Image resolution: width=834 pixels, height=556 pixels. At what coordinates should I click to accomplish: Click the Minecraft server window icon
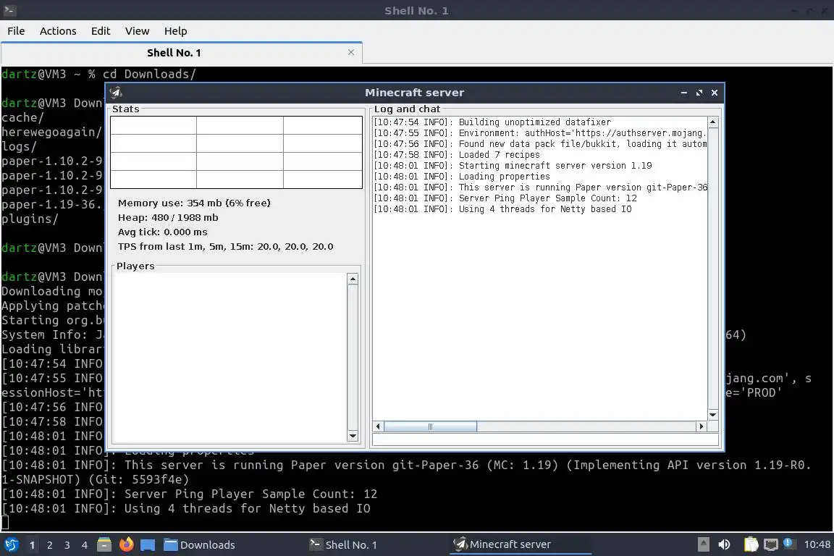[x=116, y=93]
